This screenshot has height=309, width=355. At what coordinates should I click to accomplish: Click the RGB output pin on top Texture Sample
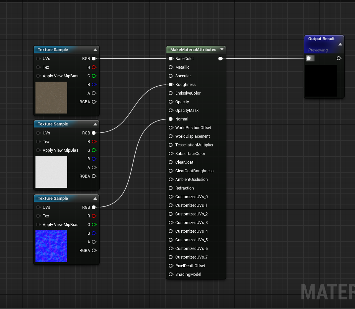click(94, 58)
